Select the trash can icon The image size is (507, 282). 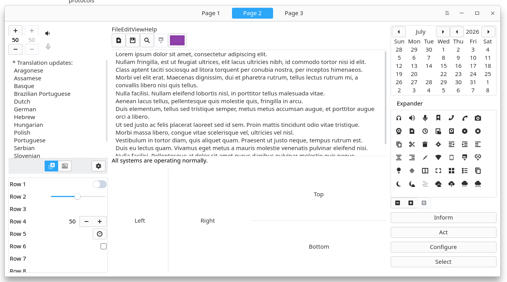425,144
